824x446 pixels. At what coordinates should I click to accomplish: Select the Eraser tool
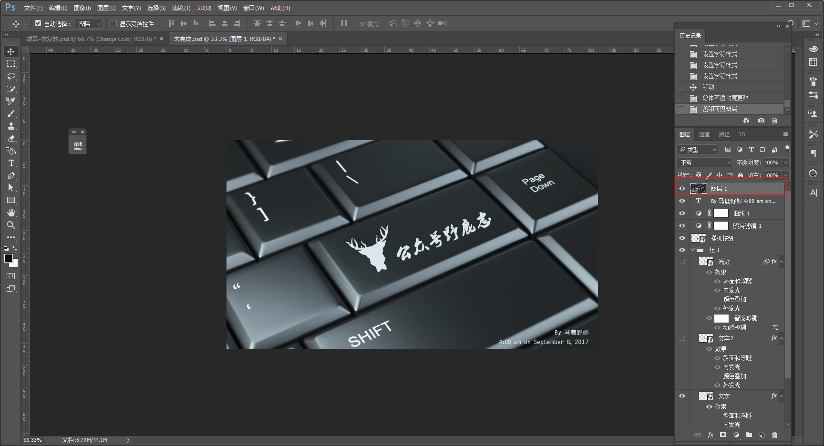tap(10, 138)
